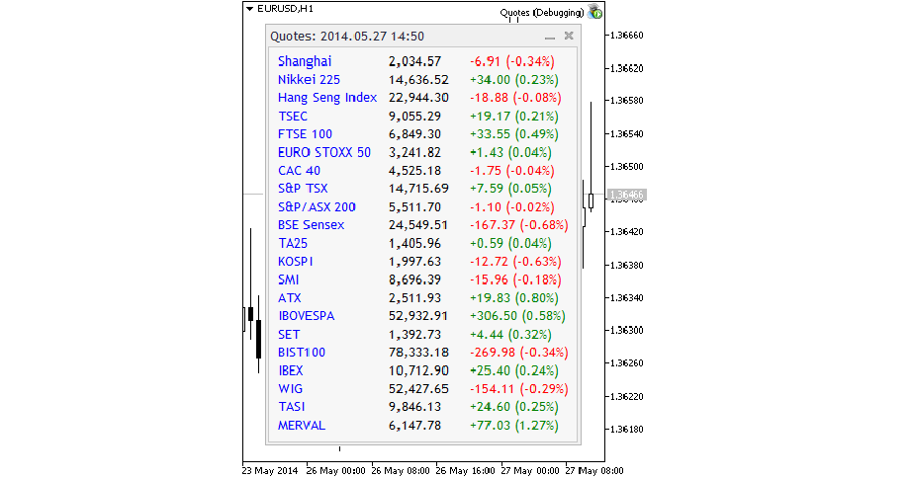Select the Shanghai value 2,034.57
Image resolution: width=910 pixels, height=479 pixels.
(x=415, y=61)
